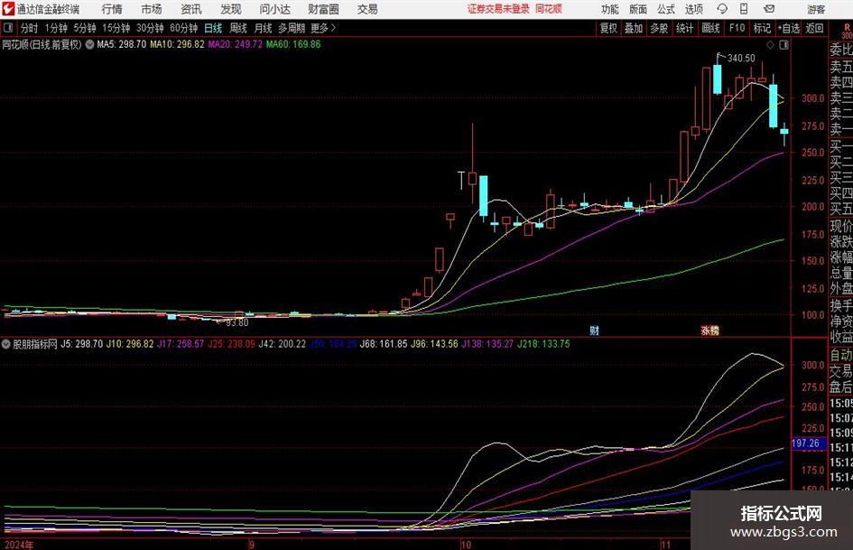Click the 财 marker on the main chart

(x=594, y=330)
